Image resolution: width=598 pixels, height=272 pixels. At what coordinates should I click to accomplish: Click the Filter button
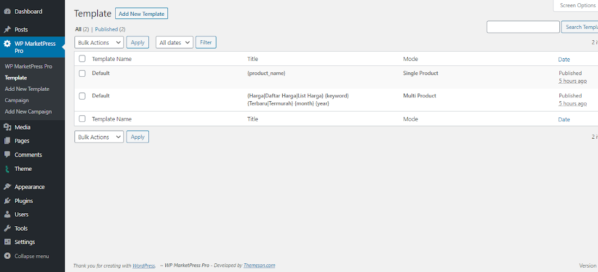206,42
